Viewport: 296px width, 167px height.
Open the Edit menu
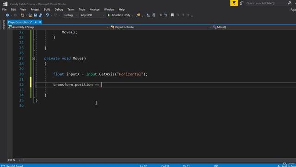(13, 9)
